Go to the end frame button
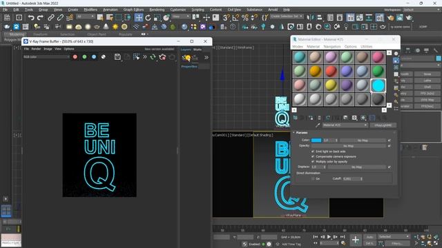The height and width of the screenshot is (248, 442). [x=343, y=237]
